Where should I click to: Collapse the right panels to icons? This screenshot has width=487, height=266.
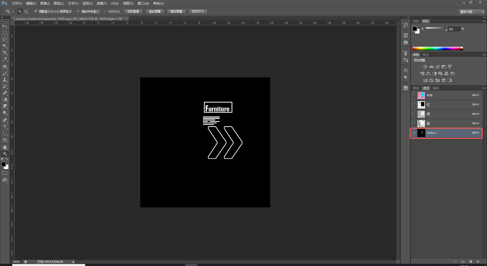pos(484,18)
